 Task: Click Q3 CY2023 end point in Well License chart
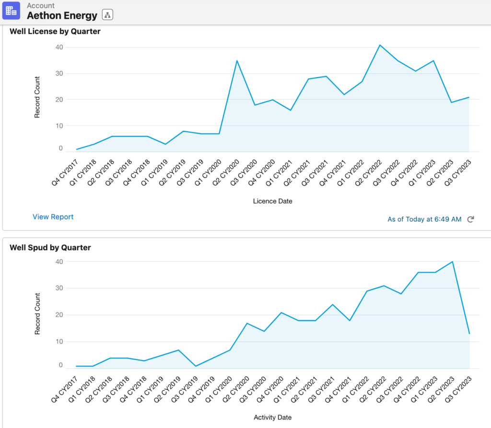469,97
